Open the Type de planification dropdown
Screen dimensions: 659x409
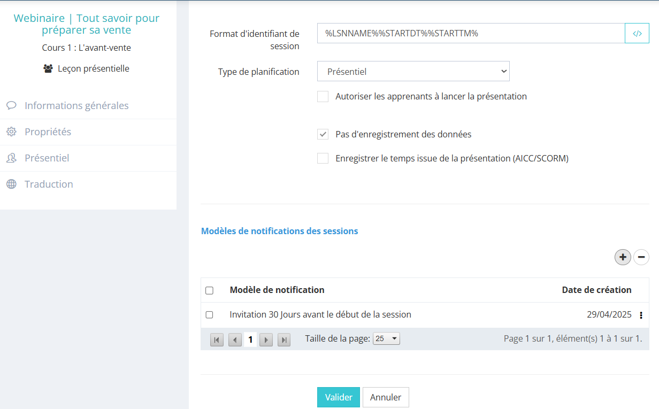tap(413, 71)
